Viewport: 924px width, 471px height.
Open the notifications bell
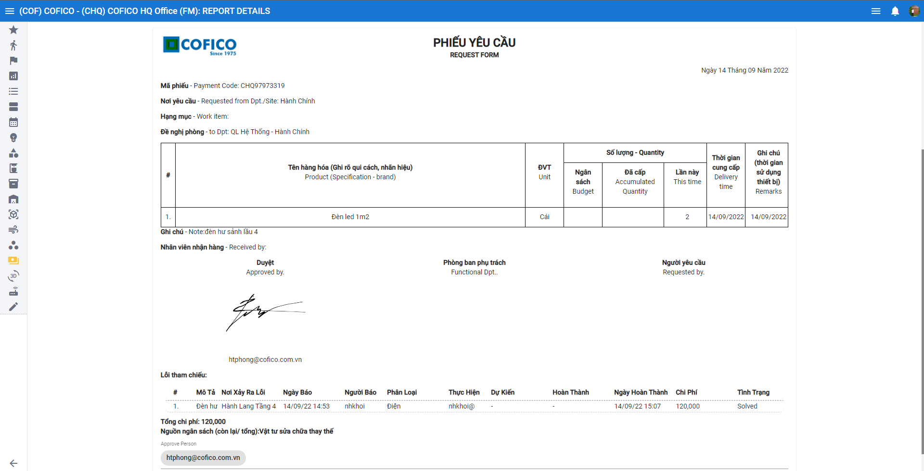895,11
